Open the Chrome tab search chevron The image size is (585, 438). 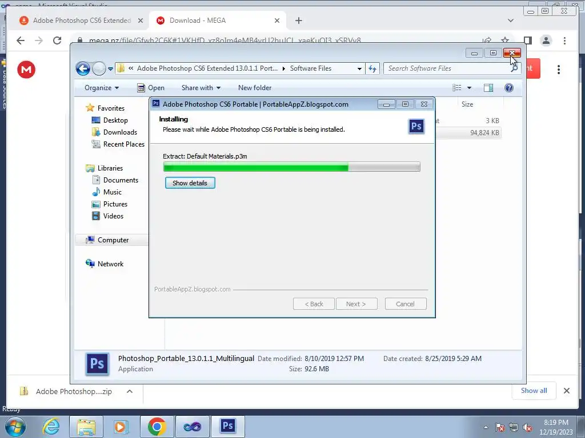click(510, 21)
